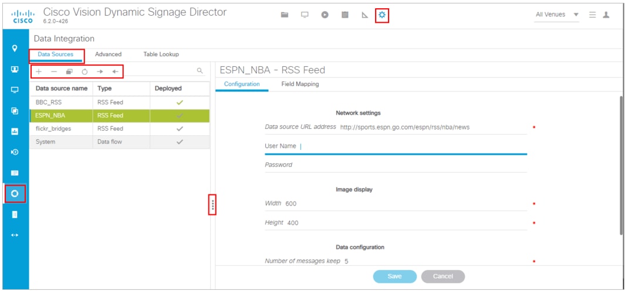The height and width of the screenshot is (294, 628).
Task: Click the Deployed checkmark for BBC_RSS
Action: tap(180, 102)
